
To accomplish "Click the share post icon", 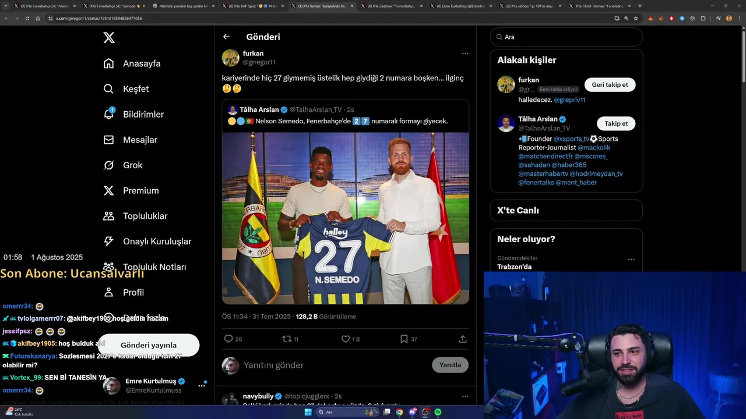I will point(463,339).
